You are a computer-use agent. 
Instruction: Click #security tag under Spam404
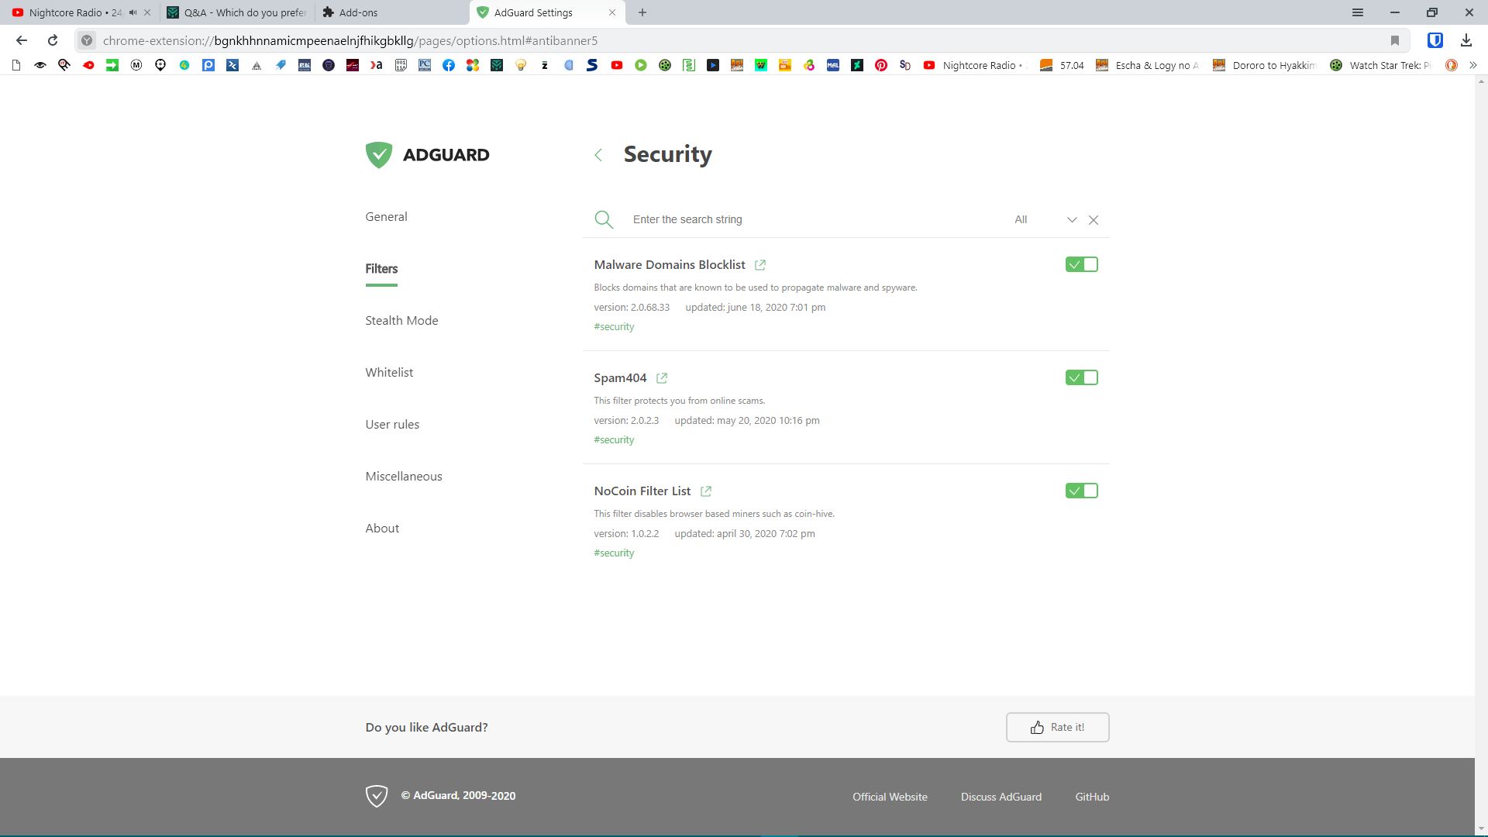(614, 440)
